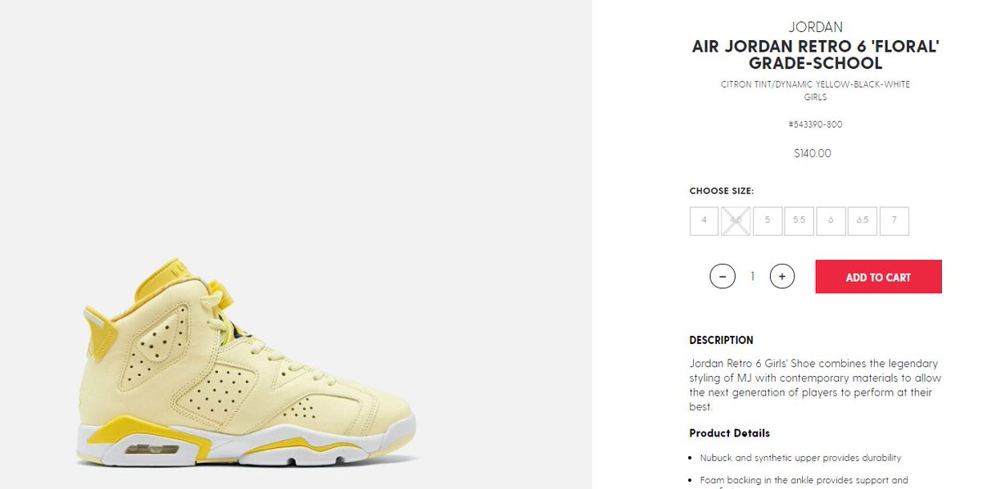
Task: Select the crossed-out size 4.5 option
Action: coord(736,221)
